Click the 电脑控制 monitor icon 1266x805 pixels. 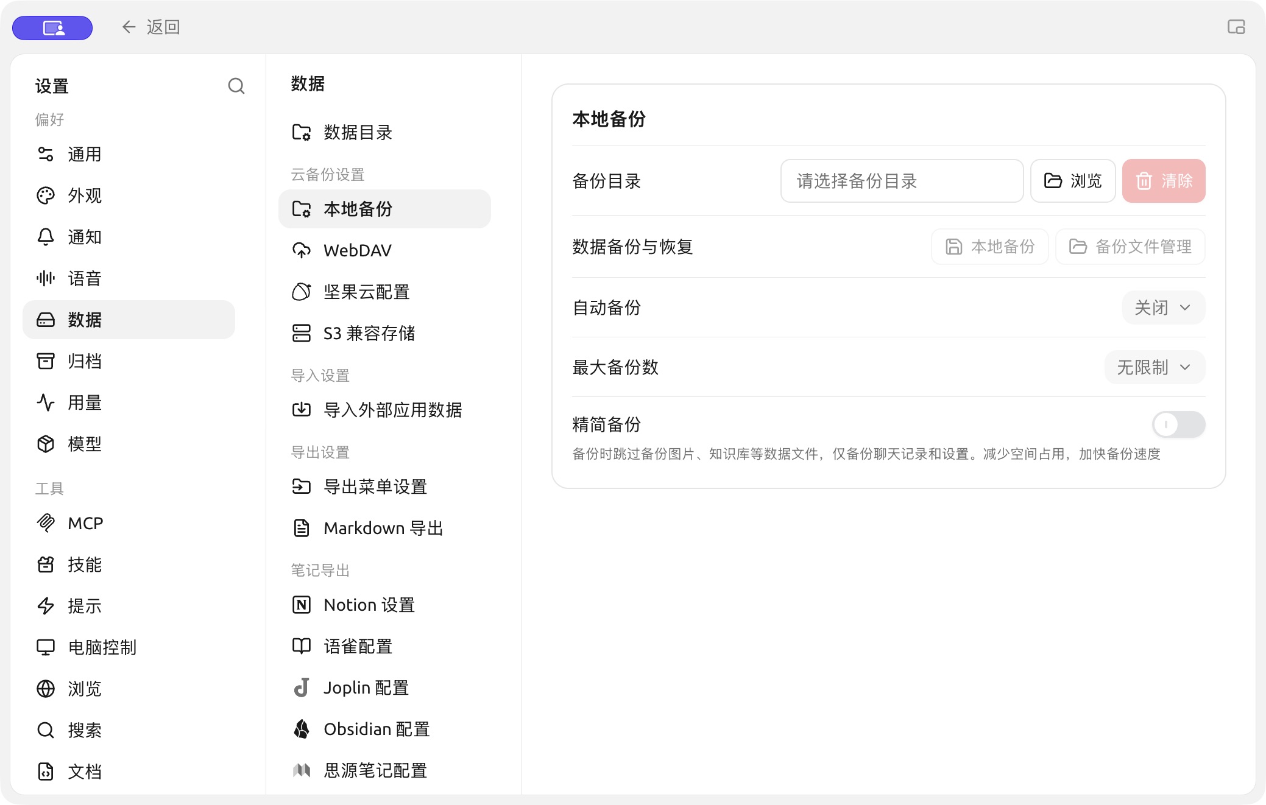click(x=46, y=647)
